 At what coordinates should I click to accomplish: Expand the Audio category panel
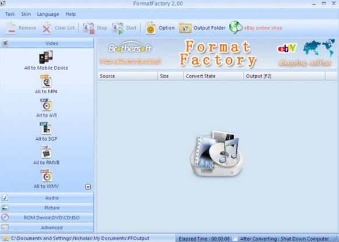point(47,198)
